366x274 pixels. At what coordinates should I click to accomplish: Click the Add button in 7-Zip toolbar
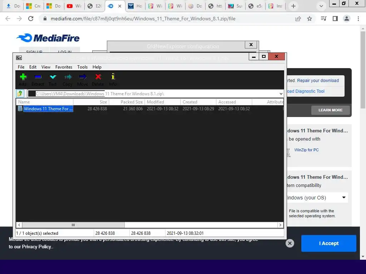click(23, 80)
